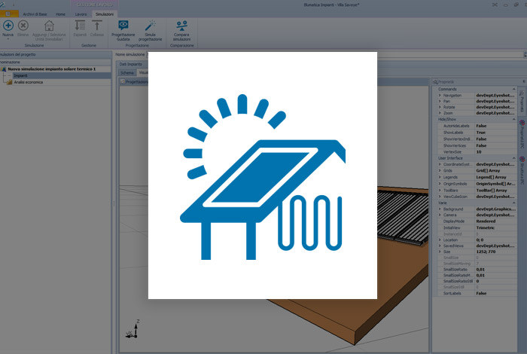Click the Schema tab under Dati Impianto
Image resolution: width=527 pixels, height=354 pixels.
pos(126,73)
